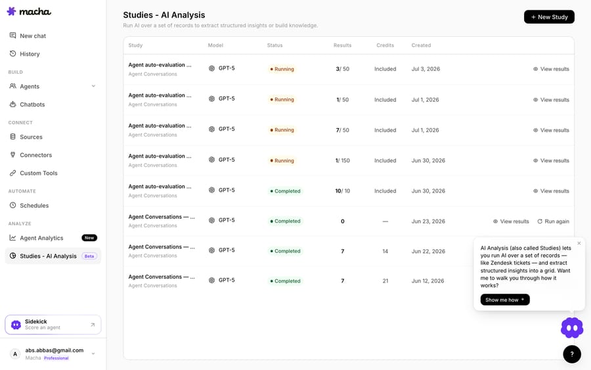Screen dimensions: 591x370
Task: Close the AI Analysis tooltip popup
Action: pos(579,243)
